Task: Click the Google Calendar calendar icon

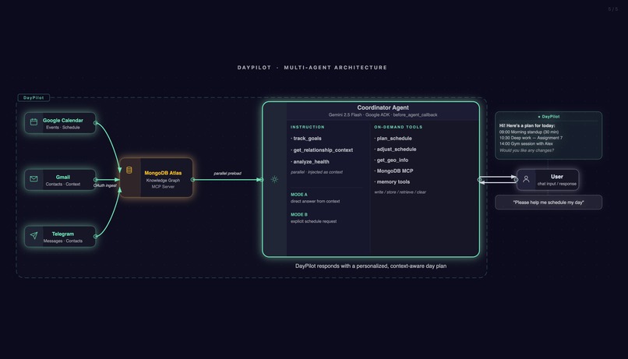Action: 34,122
